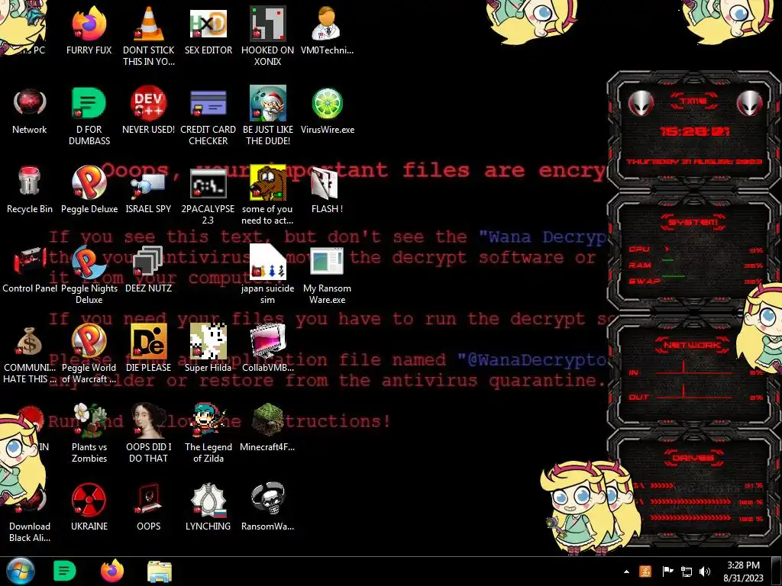Viewport: 782px width, 586px height.
Task: Launch the FLASH ! shortcut
Action: 325,182
